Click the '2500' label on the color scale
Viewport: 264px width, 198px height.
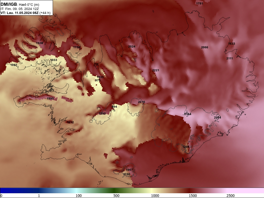[x=230, y=196]
